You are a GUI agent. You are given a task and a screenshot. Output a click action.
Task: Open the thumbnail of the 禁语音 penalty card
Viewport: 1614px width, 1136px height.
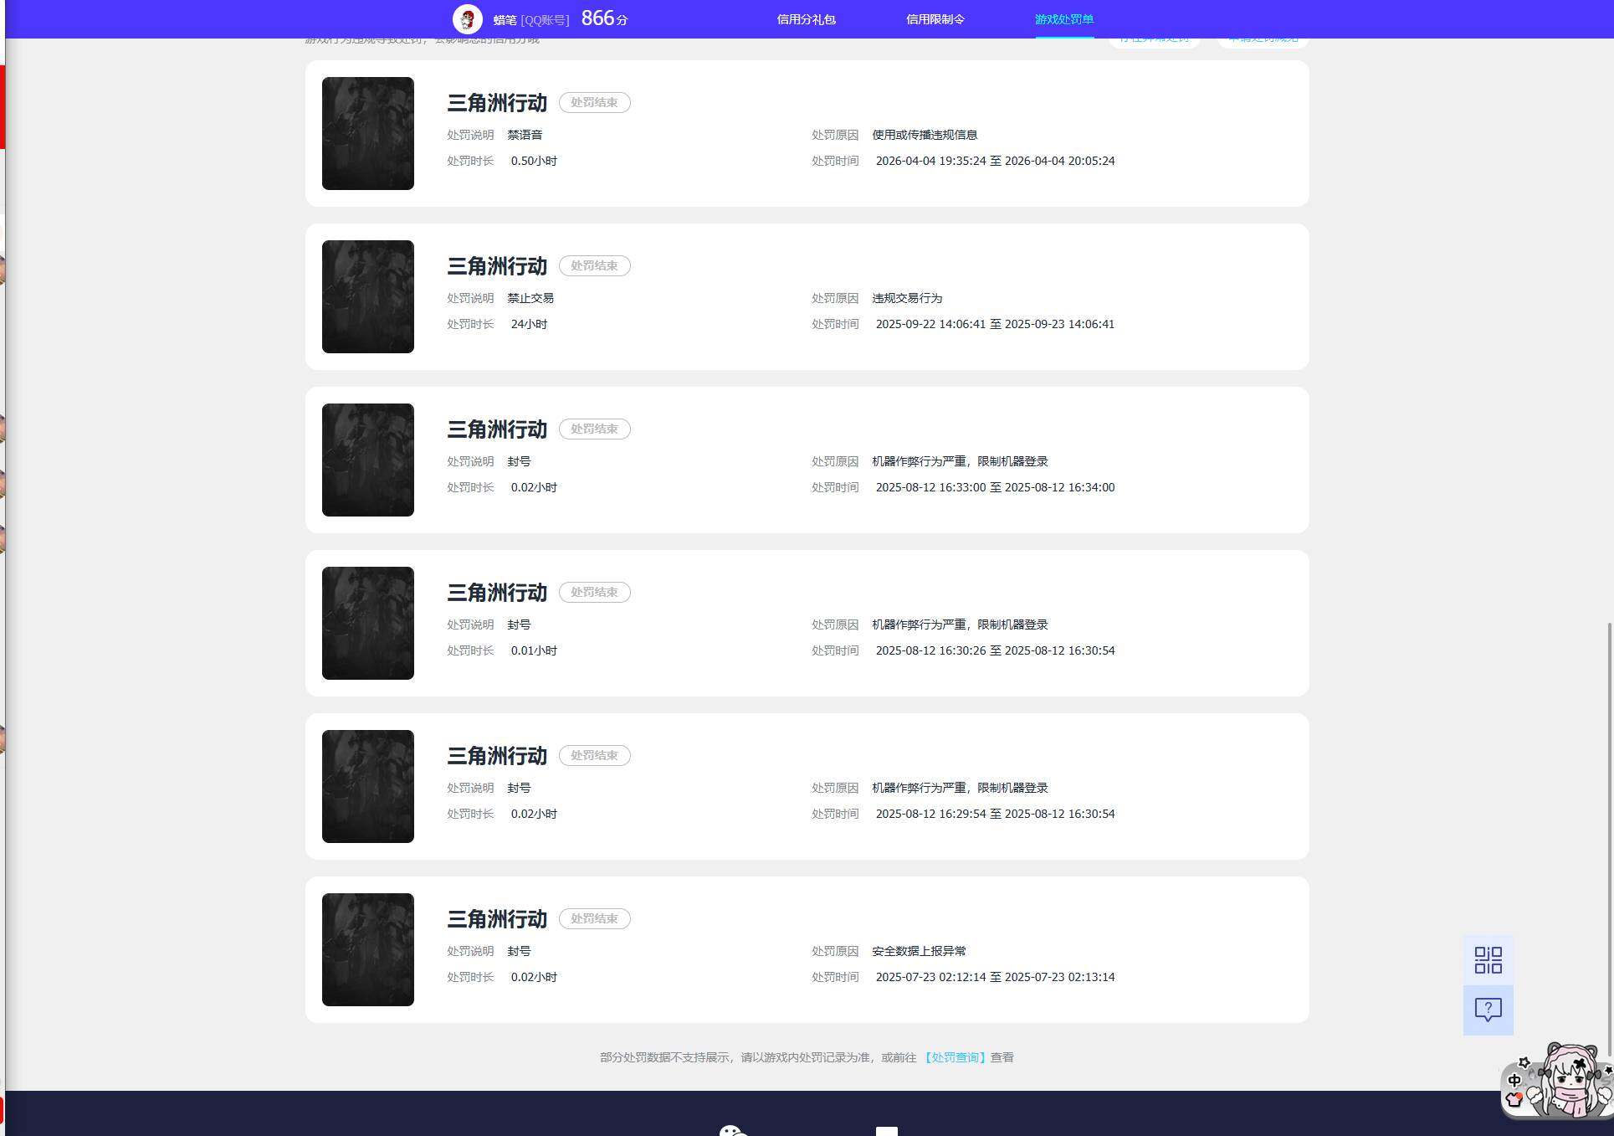368,133
